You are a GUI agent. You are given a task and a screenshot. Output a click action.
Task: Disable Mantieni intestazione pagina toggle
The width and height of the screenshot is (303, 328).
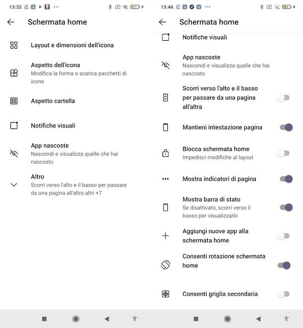[x=285, y=128]
